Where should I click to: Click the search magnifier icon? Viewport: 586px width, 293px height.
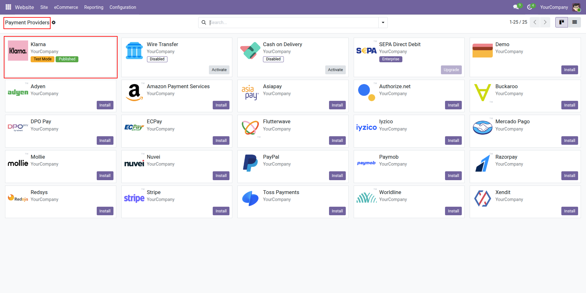click(204, 22)
